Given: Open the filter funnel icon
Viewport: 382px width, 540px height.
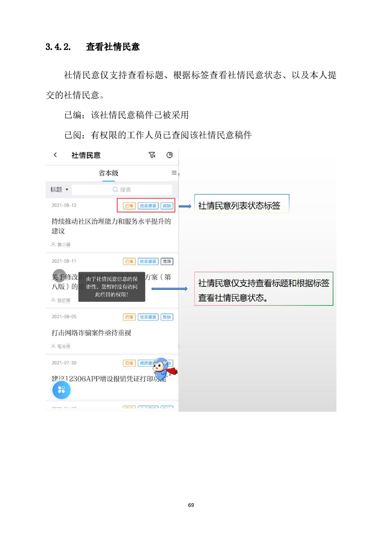Looking at the screenshot, I should (152, 155).
